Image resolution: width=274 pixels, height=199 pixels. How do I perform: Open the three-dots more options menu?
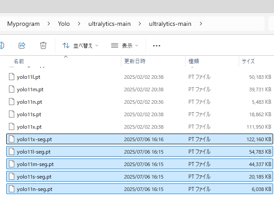pos(156,46)
